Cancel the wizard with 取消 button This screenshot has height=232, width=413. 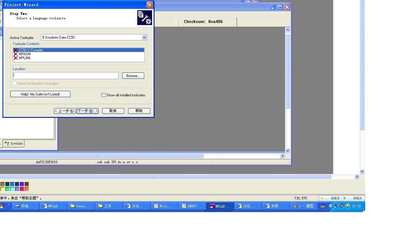113,111
